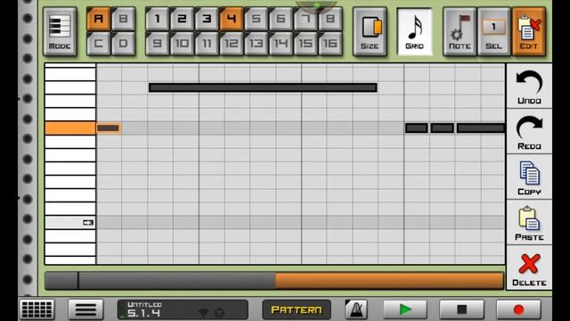
Task: Switch the Pattern mode button
Action: (x=297, y=309)
